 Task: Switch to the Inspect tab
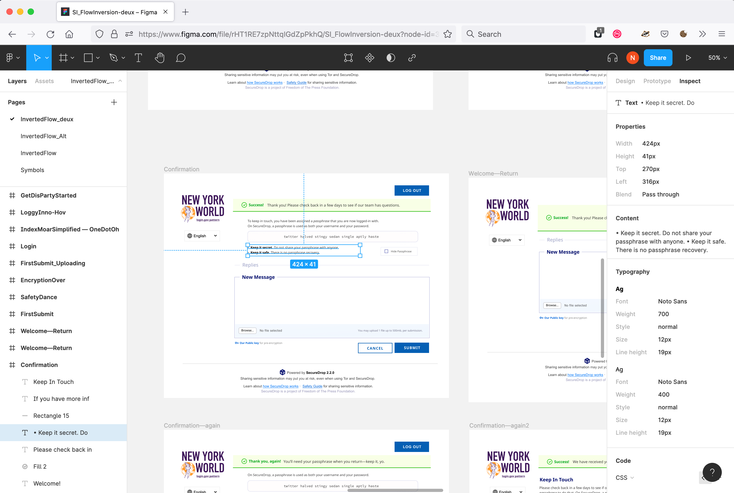pos(689,81)
